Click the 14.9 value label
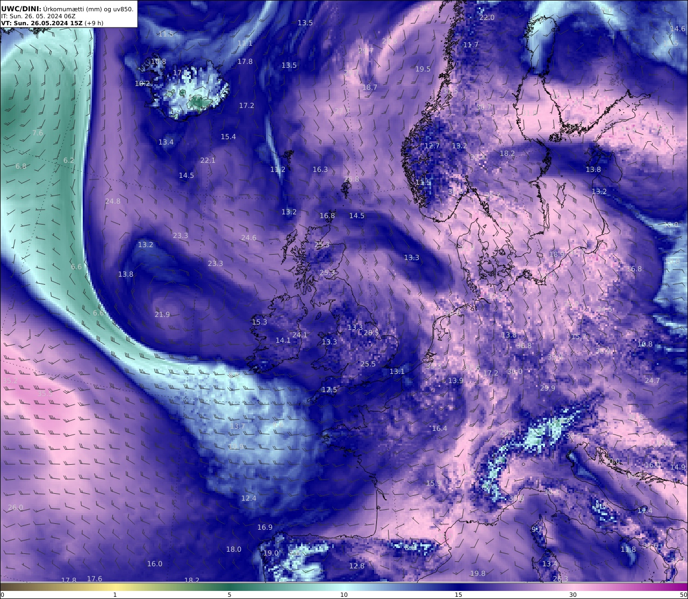The height and width of the screenshot is (599, 688). click(678, 467)
